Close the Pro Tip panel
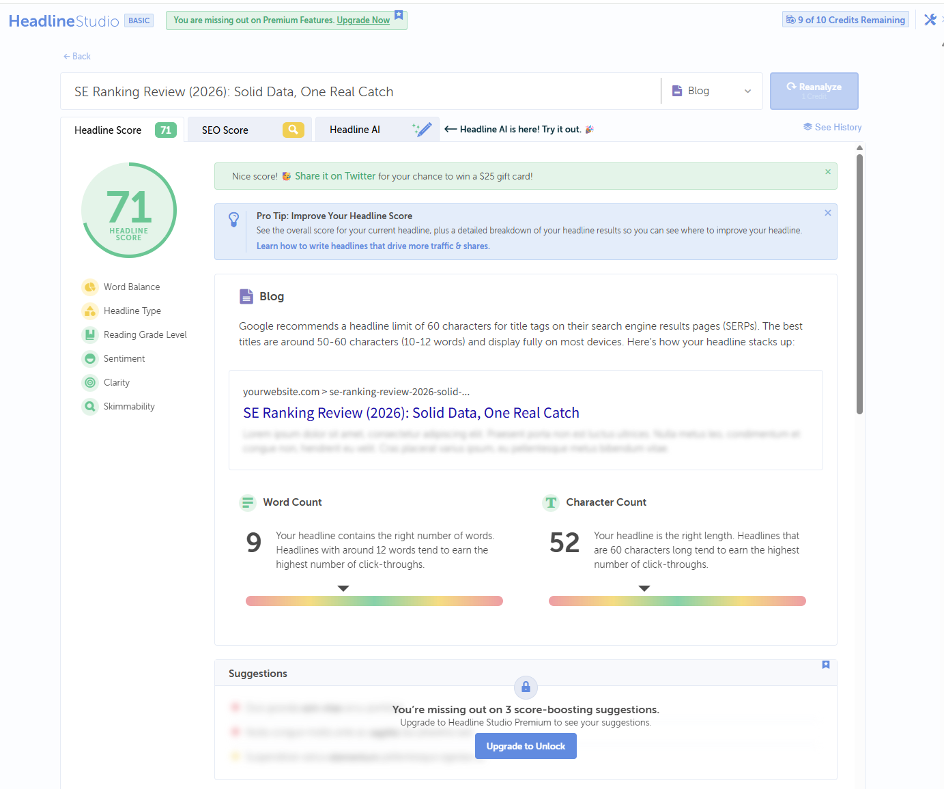The width and height of the screenshot is (944, 789). point(828,213)
